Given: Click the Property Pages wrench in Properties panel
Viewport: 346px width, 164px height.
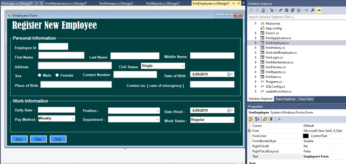Looking at the screenshot, I should pyautogui.click(x=279, y=119).
